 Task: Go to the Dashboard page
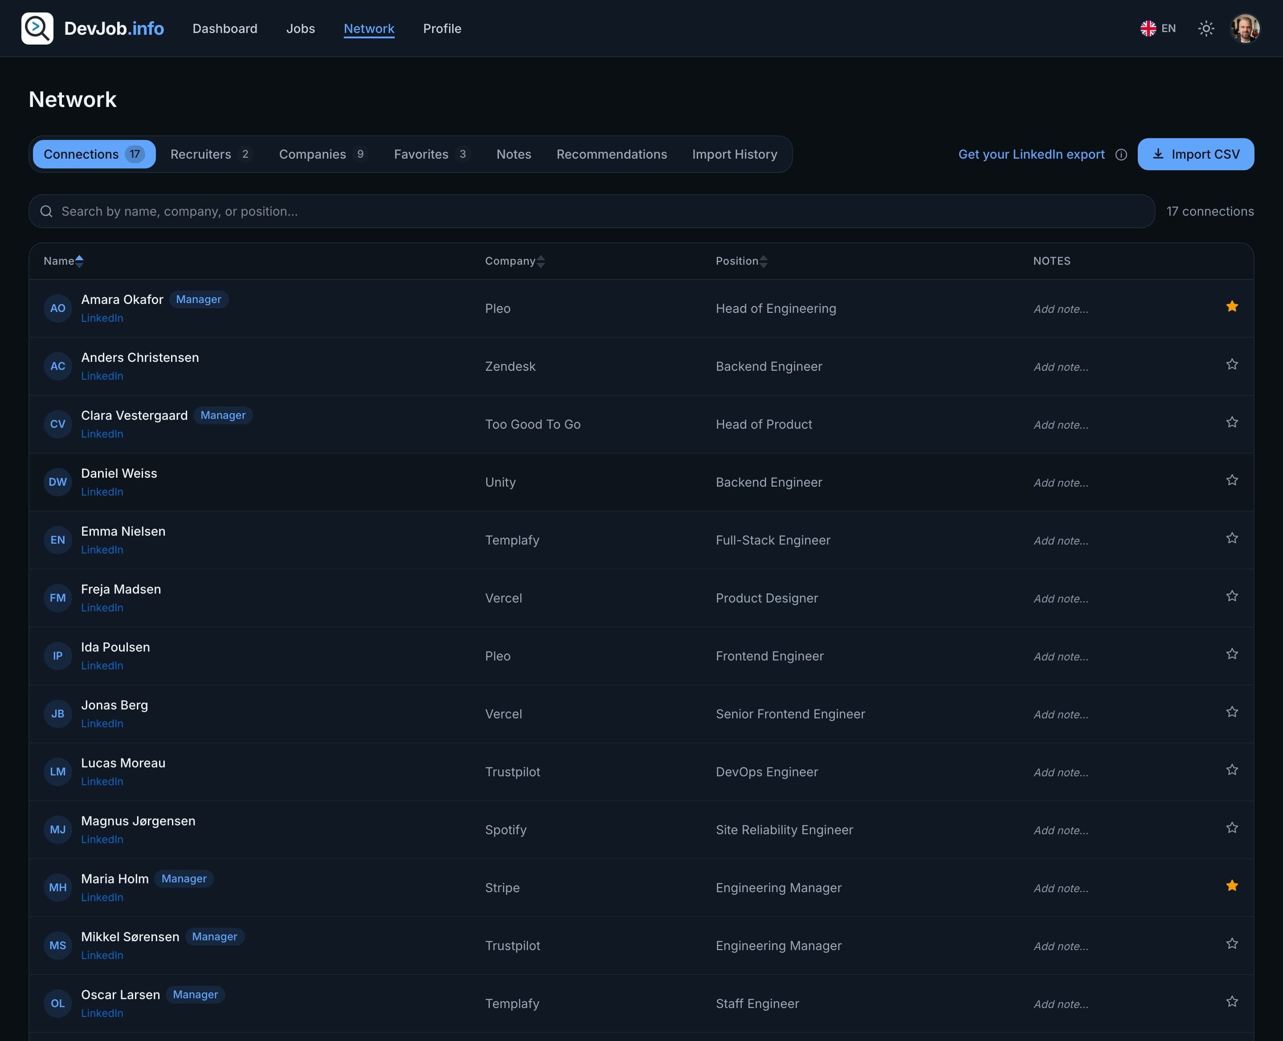coord(225,28)
